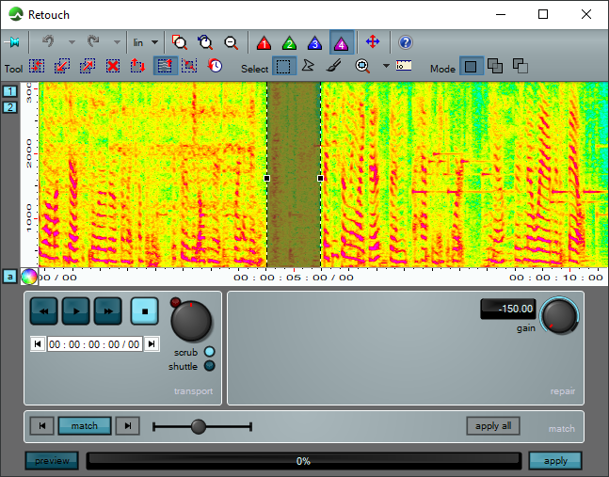Set Mode to overlapping outlined squares
The height and width of the screenshot is (477, 609).
coord(521,66)
